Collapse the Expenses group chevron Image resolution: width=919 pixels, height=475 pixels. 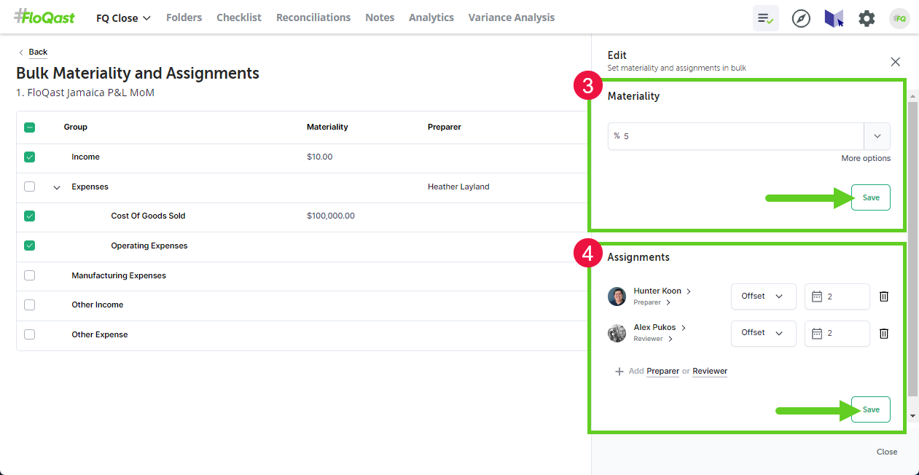click(57, 187)
